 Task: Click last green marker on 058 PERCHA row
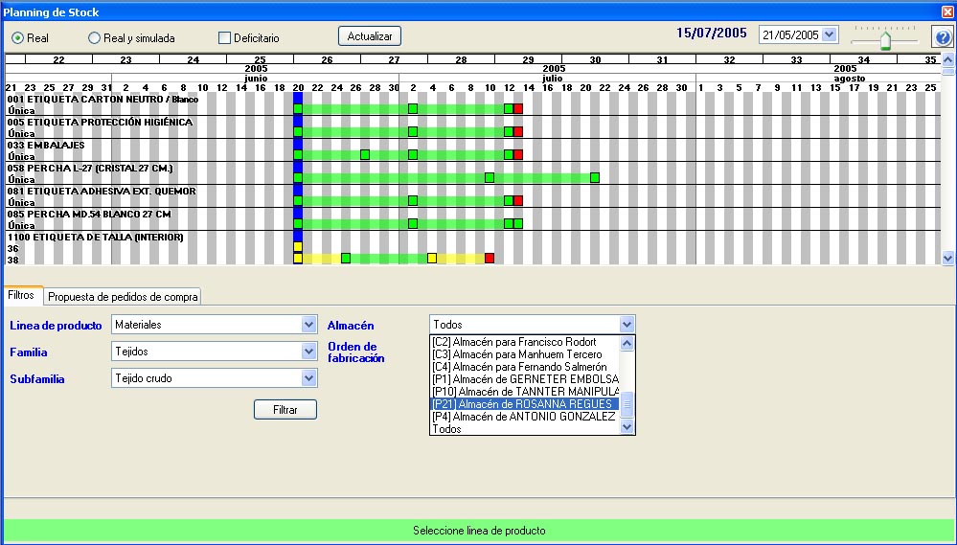[x=595, y=178]
